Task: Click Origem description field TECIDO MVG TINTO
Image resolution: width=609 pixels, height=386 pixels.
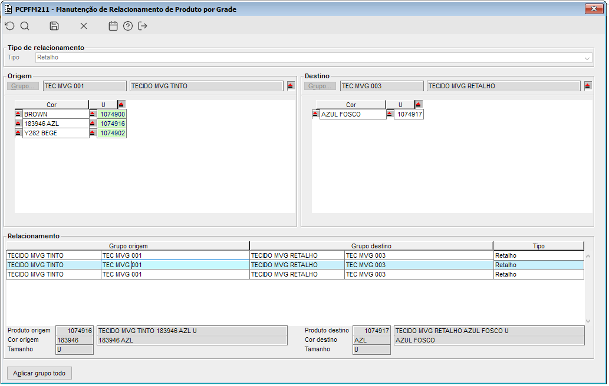Action: tap(206, 86)
